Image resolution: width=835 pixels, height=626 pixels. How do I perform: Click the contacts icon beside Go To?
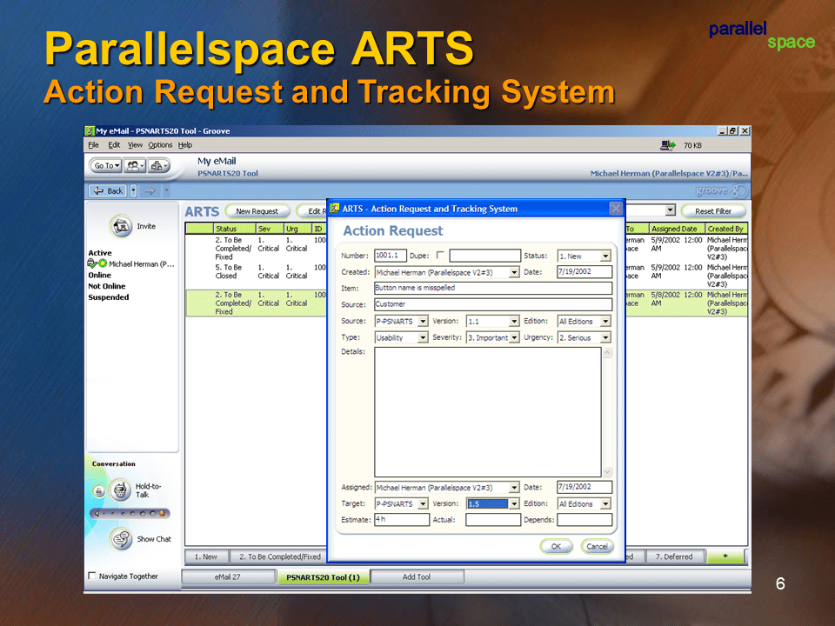tap(134, 165)
